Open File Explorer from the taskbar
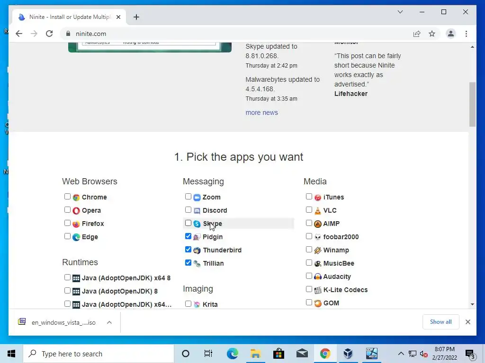This screenshot has width=485, height=363. pyautogui.click(x=255, y=354)
